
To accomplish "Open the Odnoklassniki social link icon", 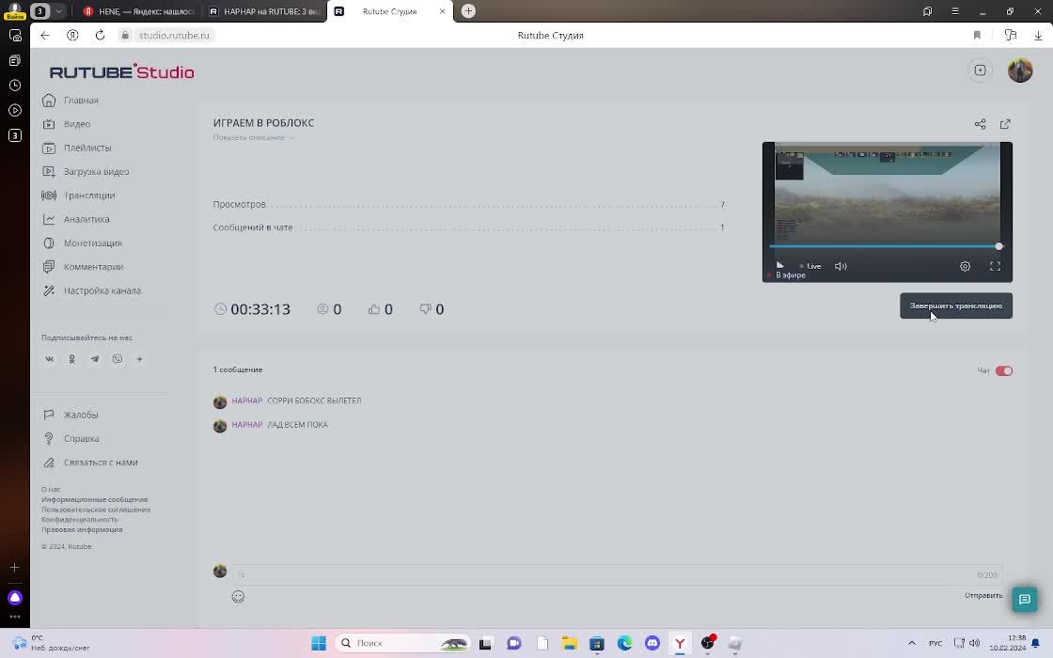I will (x=71, y=359).
